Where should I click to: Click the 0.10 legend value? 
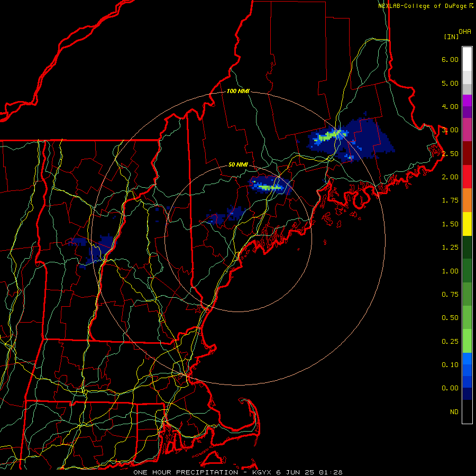pos(450,365)
